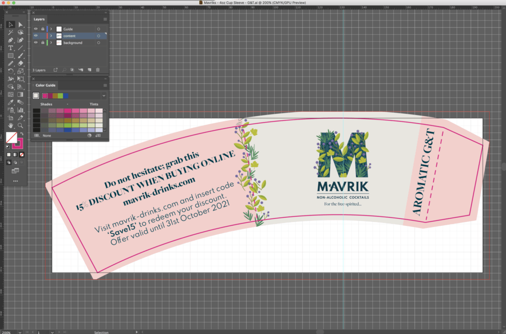The height and width of the screenshot is (334, 506).
Task: Choose the Zoom magnifier tool
Action: (20, 125)
